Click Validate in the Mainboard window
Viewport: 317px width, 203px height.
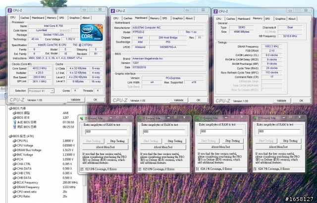[179, 100]
